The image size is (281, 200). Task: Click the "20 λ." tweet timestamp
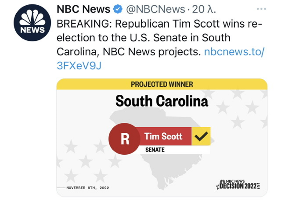[204, 10]
